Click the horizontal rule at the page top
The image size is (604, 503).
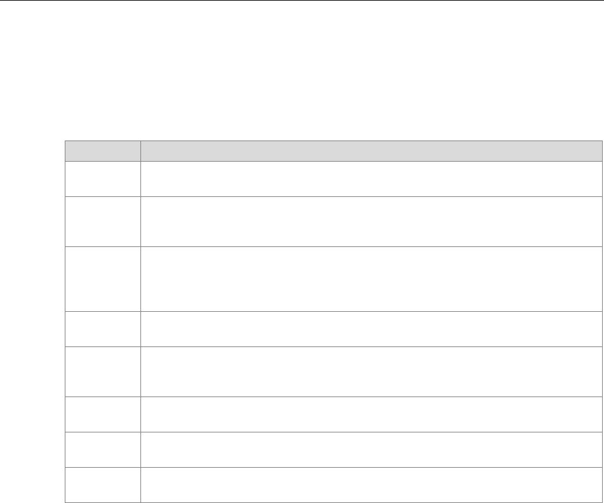(x=301, y=1)
